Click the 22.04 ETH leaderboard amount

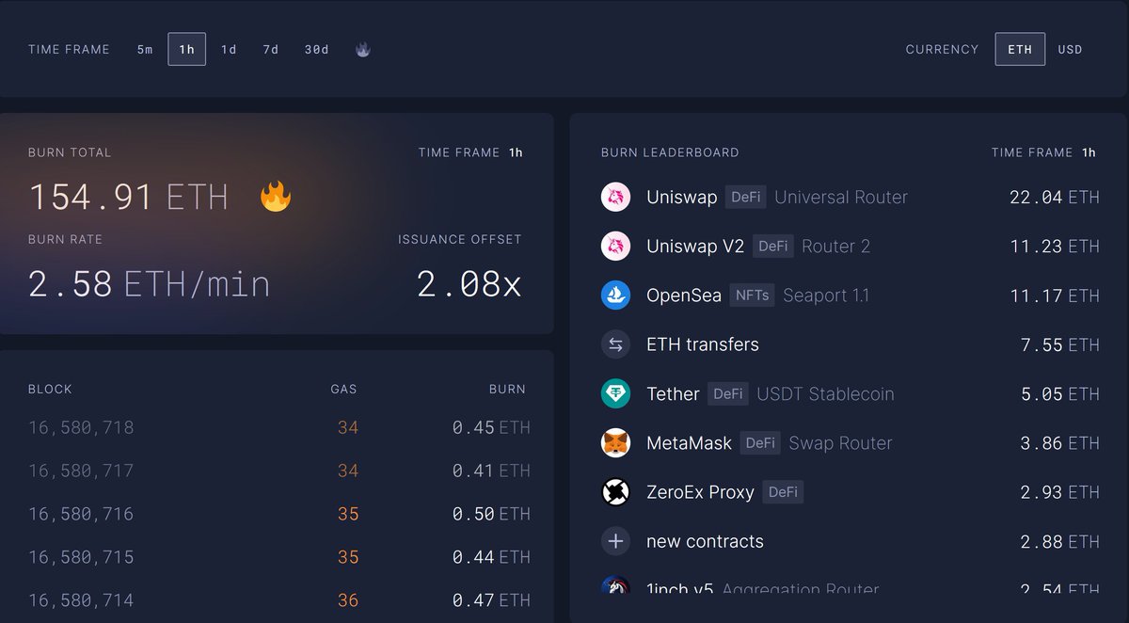click(1054, 198)
